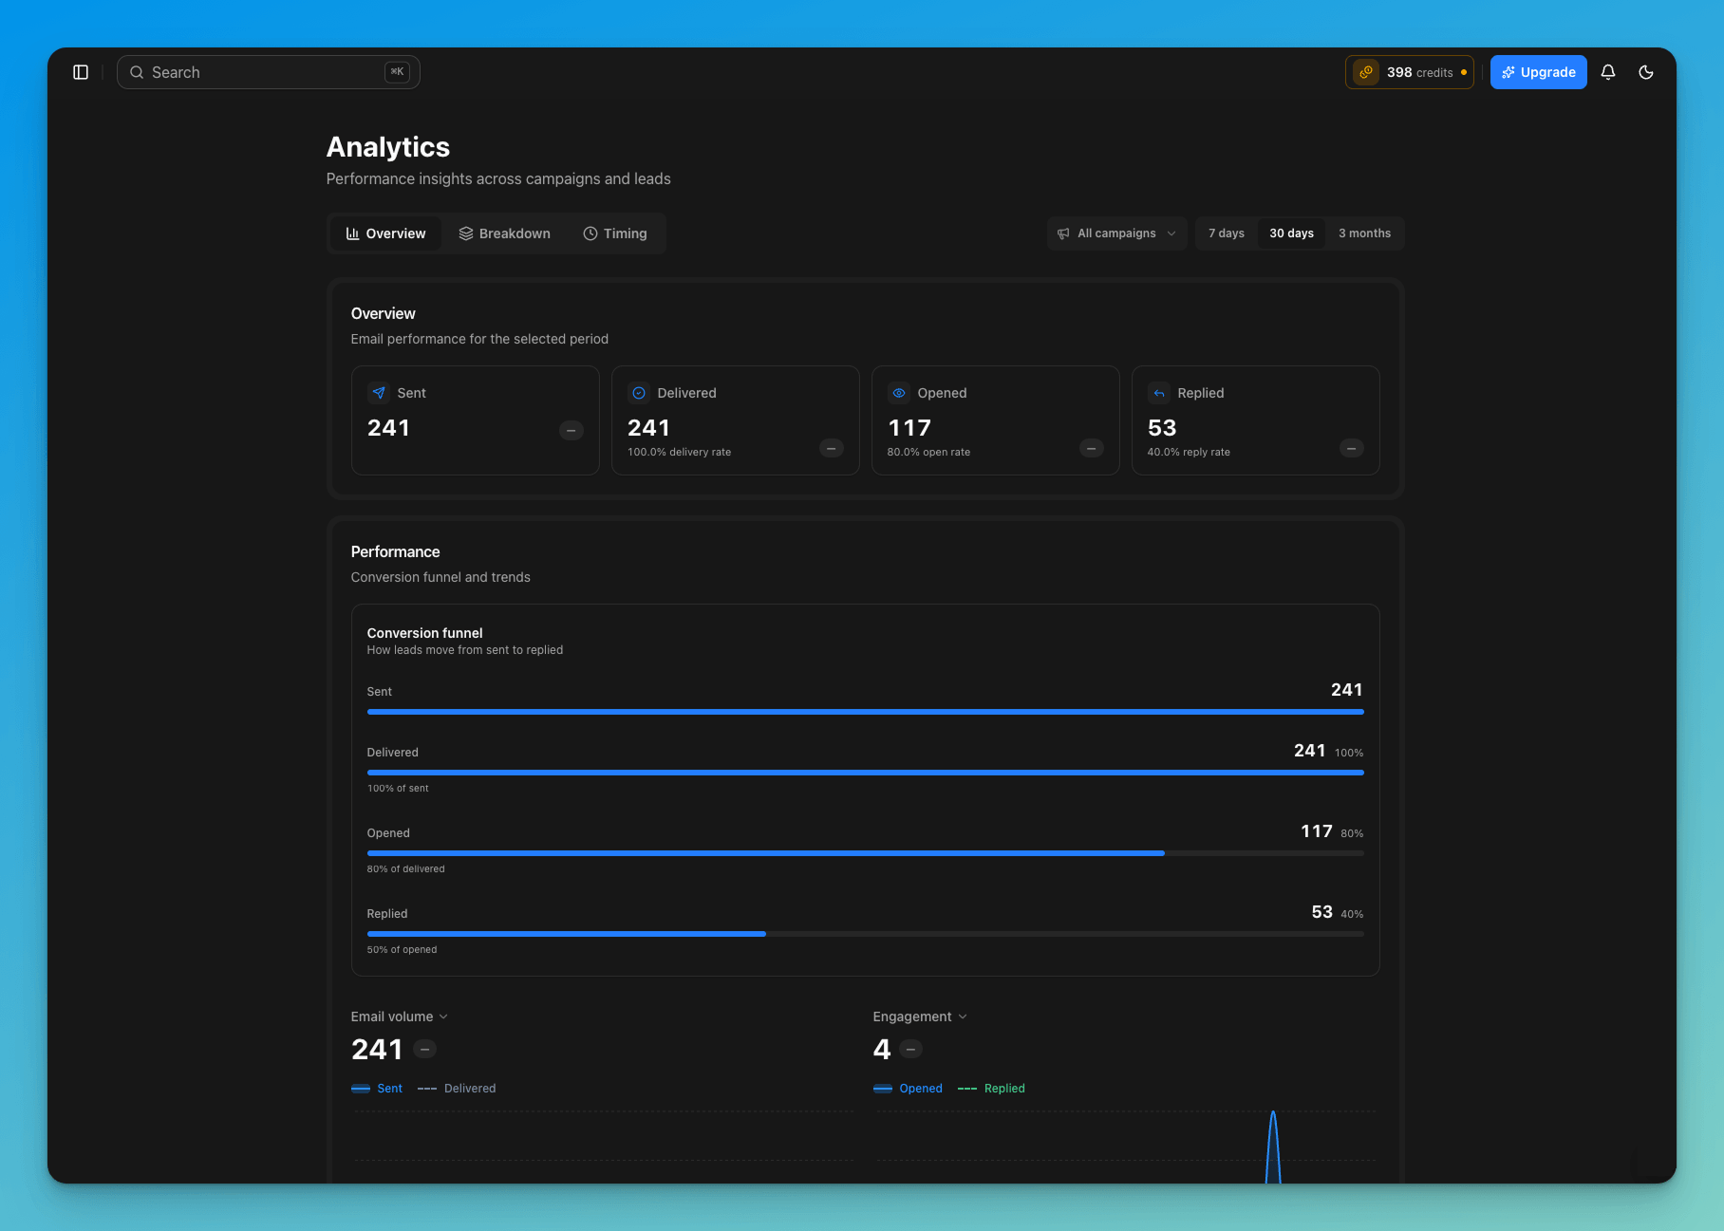
Task: Click the Sent stat card
Action: tap(476, 420)
